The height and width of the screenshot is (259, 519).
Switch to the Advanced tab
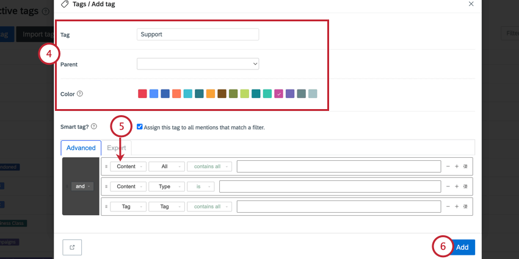(x=81, y=147)
